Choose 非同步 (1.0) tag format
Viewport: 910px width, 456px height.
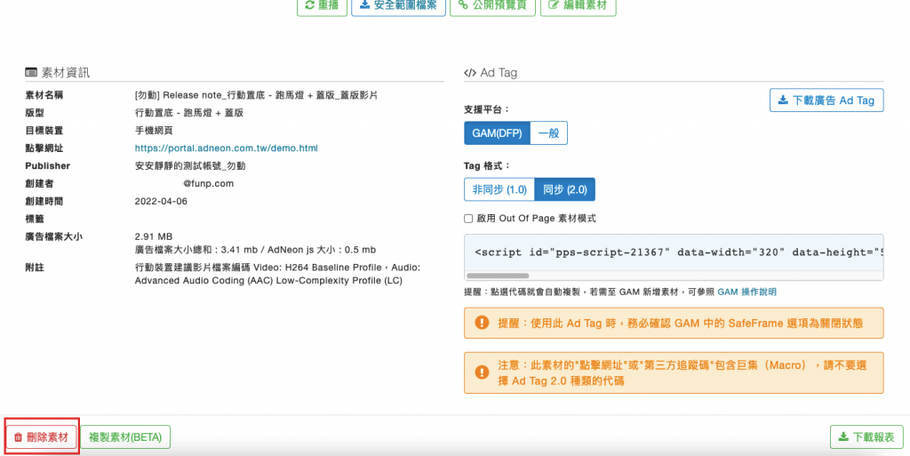(499, 189)
